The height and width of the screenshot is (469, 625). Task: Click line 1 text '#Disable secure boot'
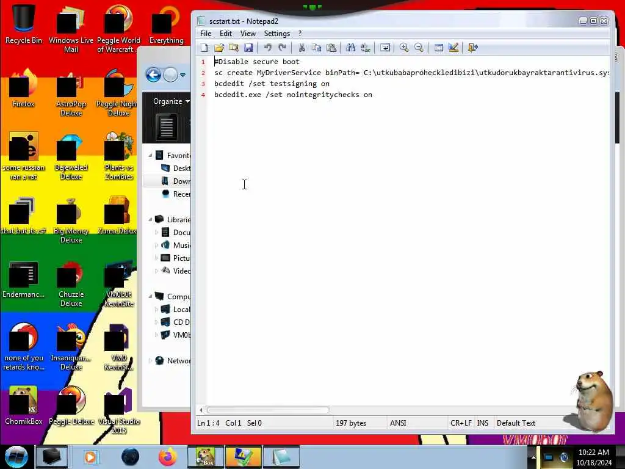click(x=257, y=62)
